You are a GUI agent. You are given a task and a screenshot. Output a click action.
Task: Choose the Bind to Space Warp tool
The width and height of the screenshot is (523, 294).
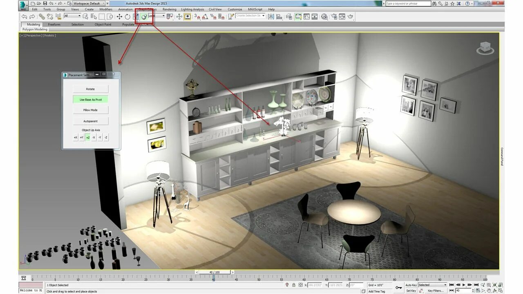click(58, 17)
